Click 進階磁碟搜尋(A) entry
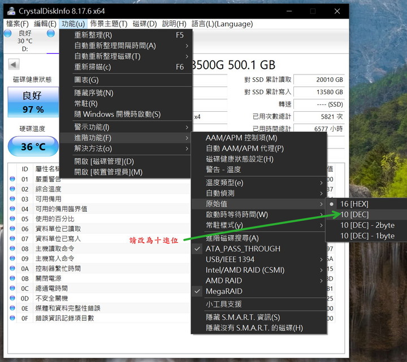This screenshot has width=407, height=362. pos(259,238)
